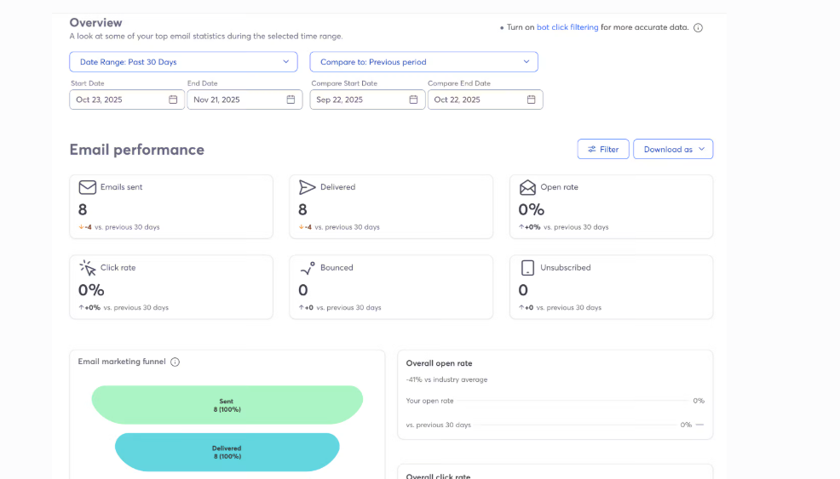Click the Delivered paper plane icon
The image size is (840, 479).
(307, 187)
